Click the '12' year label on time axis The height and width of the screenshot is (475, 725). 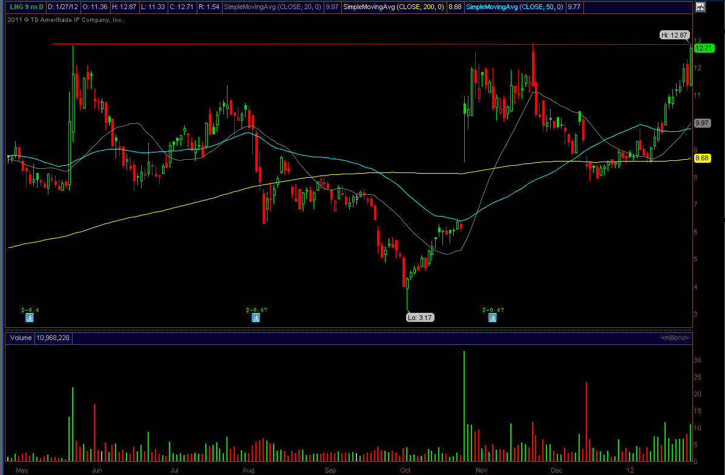tap(630, 470)
